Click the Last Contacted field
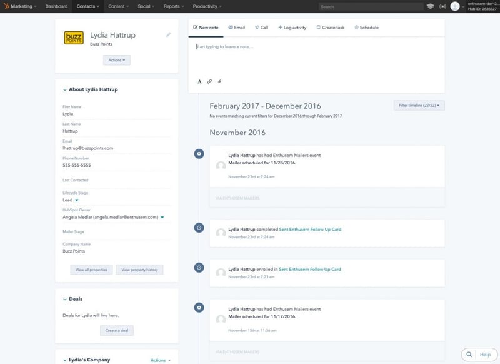Screen dimensions: 500x364 tap(117, 181)
